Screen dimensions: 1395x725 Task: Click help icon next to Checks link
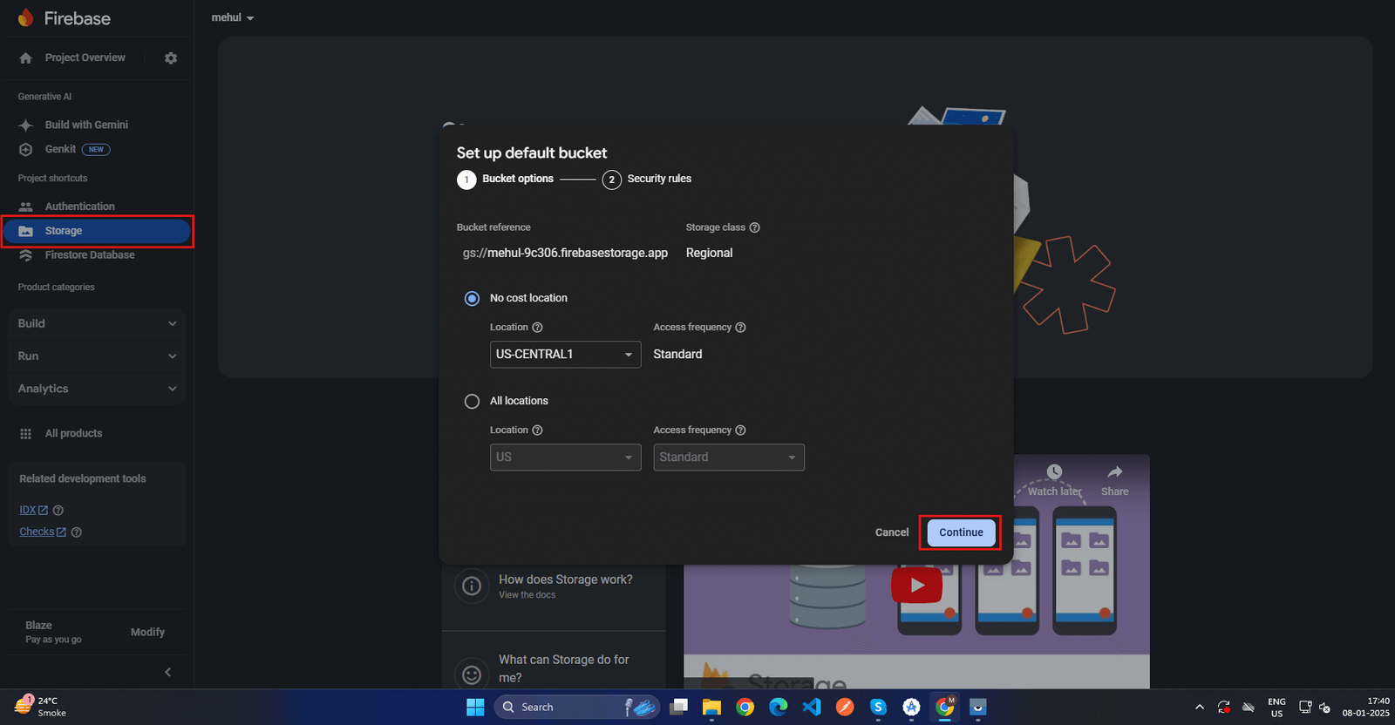(x=77, y=532)
